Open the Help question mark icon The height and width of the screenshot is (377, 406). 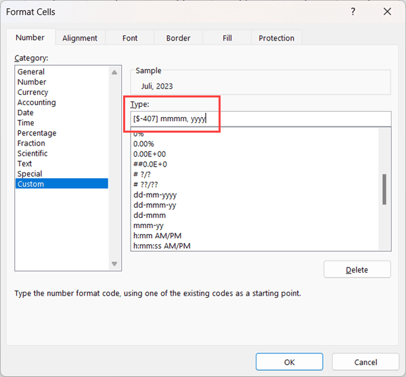pyautogui.click(x=353, y=12)
